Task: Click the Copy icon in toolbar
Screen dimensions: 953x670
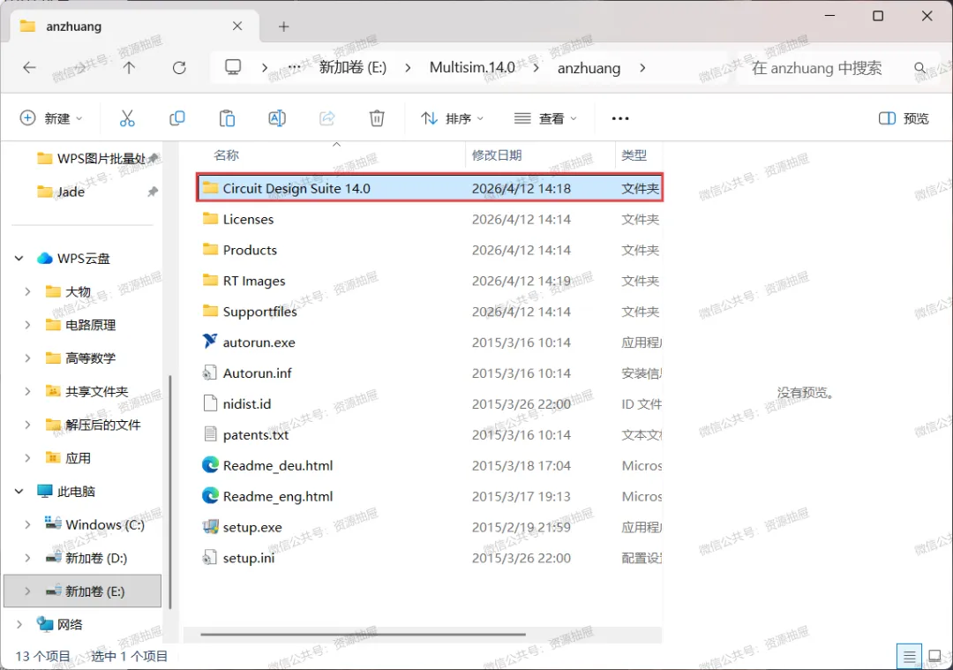Action: pos(176,118)
